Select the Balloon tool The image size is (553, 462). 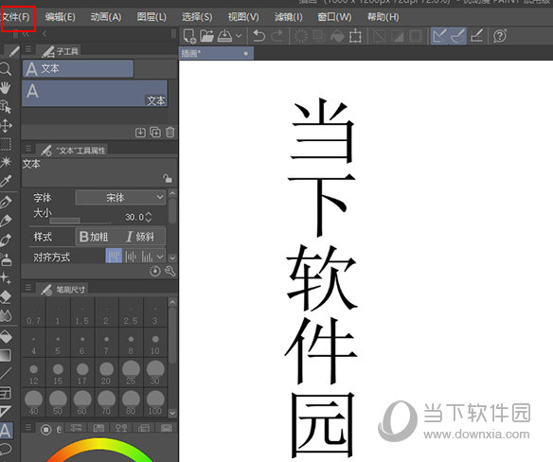click(6, 450)
